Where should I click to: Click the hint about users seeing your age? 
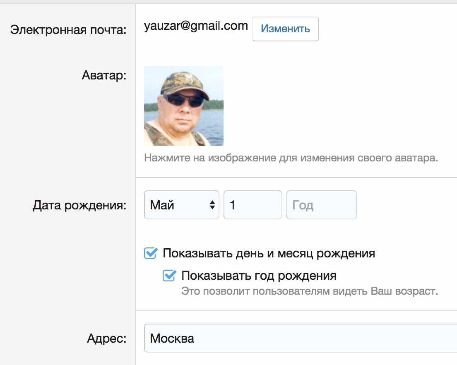pos(309,291)
